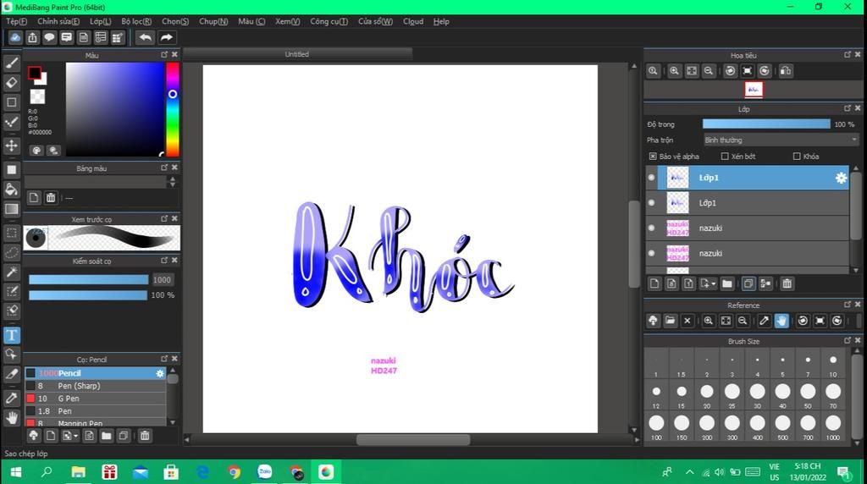Undock the Màu panel
Screen dimensions: 867x484
[164, 55]
